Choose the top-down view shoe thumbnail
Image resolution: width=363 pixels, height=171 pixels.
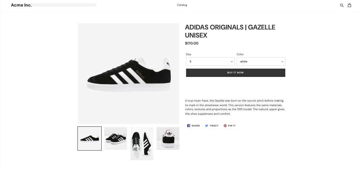[142, 143]
